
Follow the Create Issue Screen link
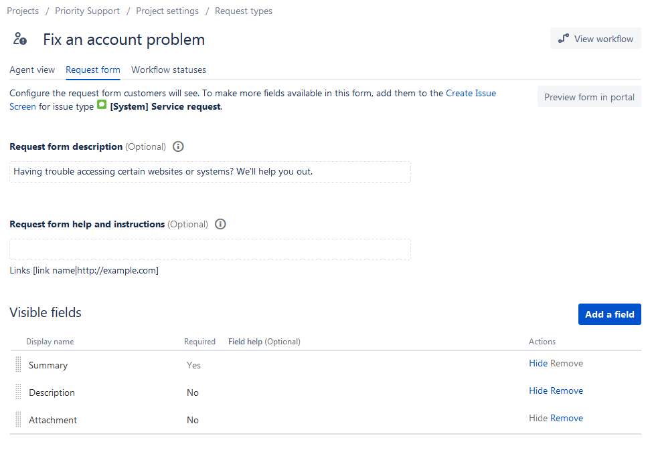[x=471, y=94]
